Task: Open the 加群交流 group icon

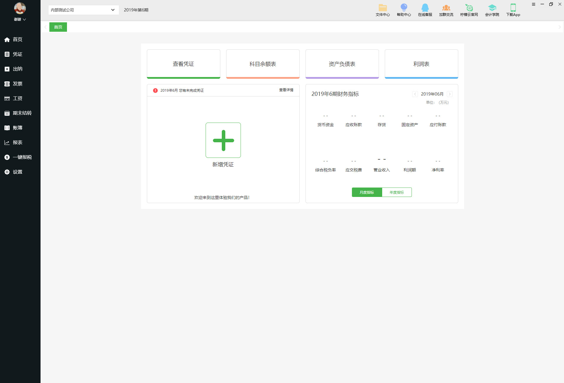Action: click(446, 8)
